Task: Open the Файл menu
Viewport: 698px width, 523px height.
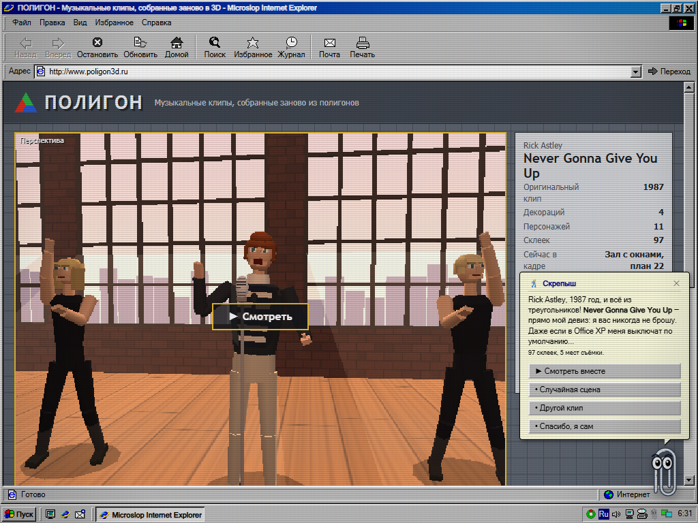Action: click(21, 22)
